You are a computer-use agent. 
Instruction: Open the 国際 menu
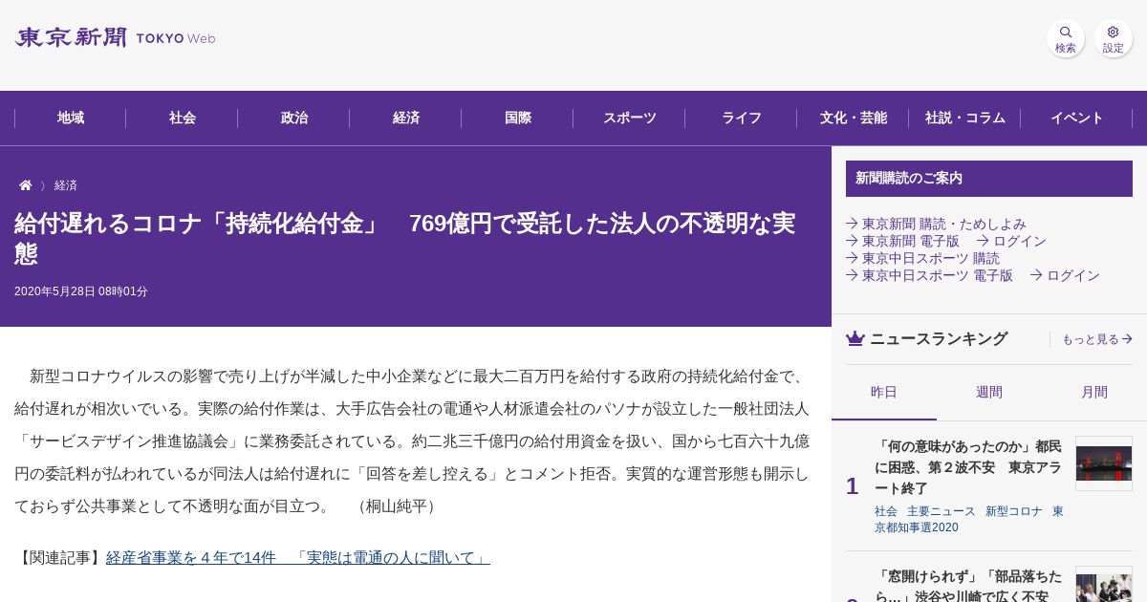(x=518, y=118)
